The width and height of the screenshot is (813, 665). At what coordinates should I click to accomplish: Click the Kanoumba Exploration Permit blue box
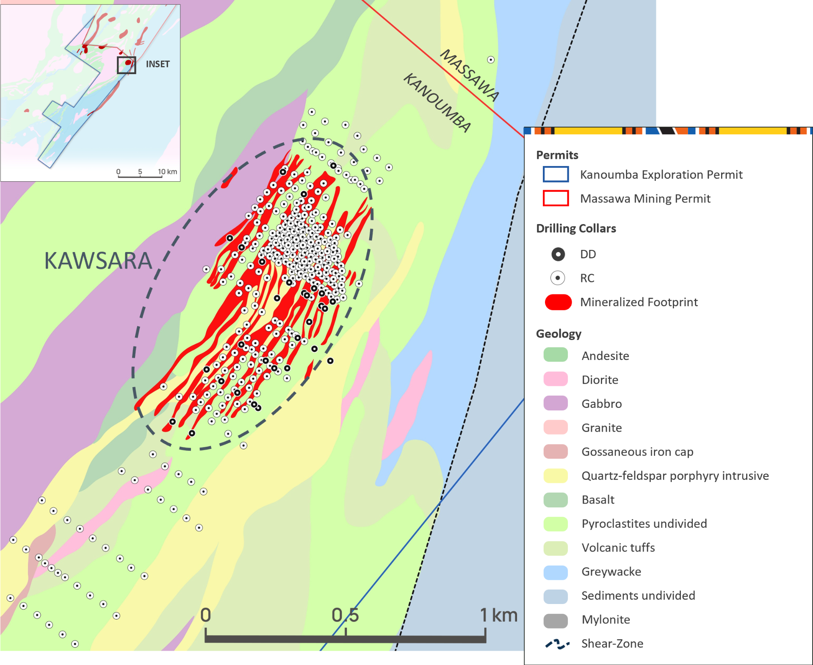point(556,175)
